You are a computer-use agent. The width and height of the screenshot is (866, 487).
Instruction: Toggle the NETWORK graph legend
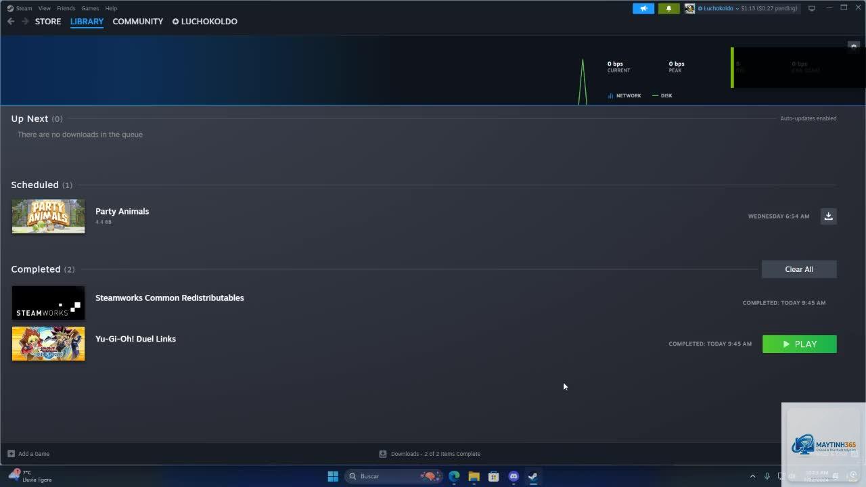click(624, 95)
